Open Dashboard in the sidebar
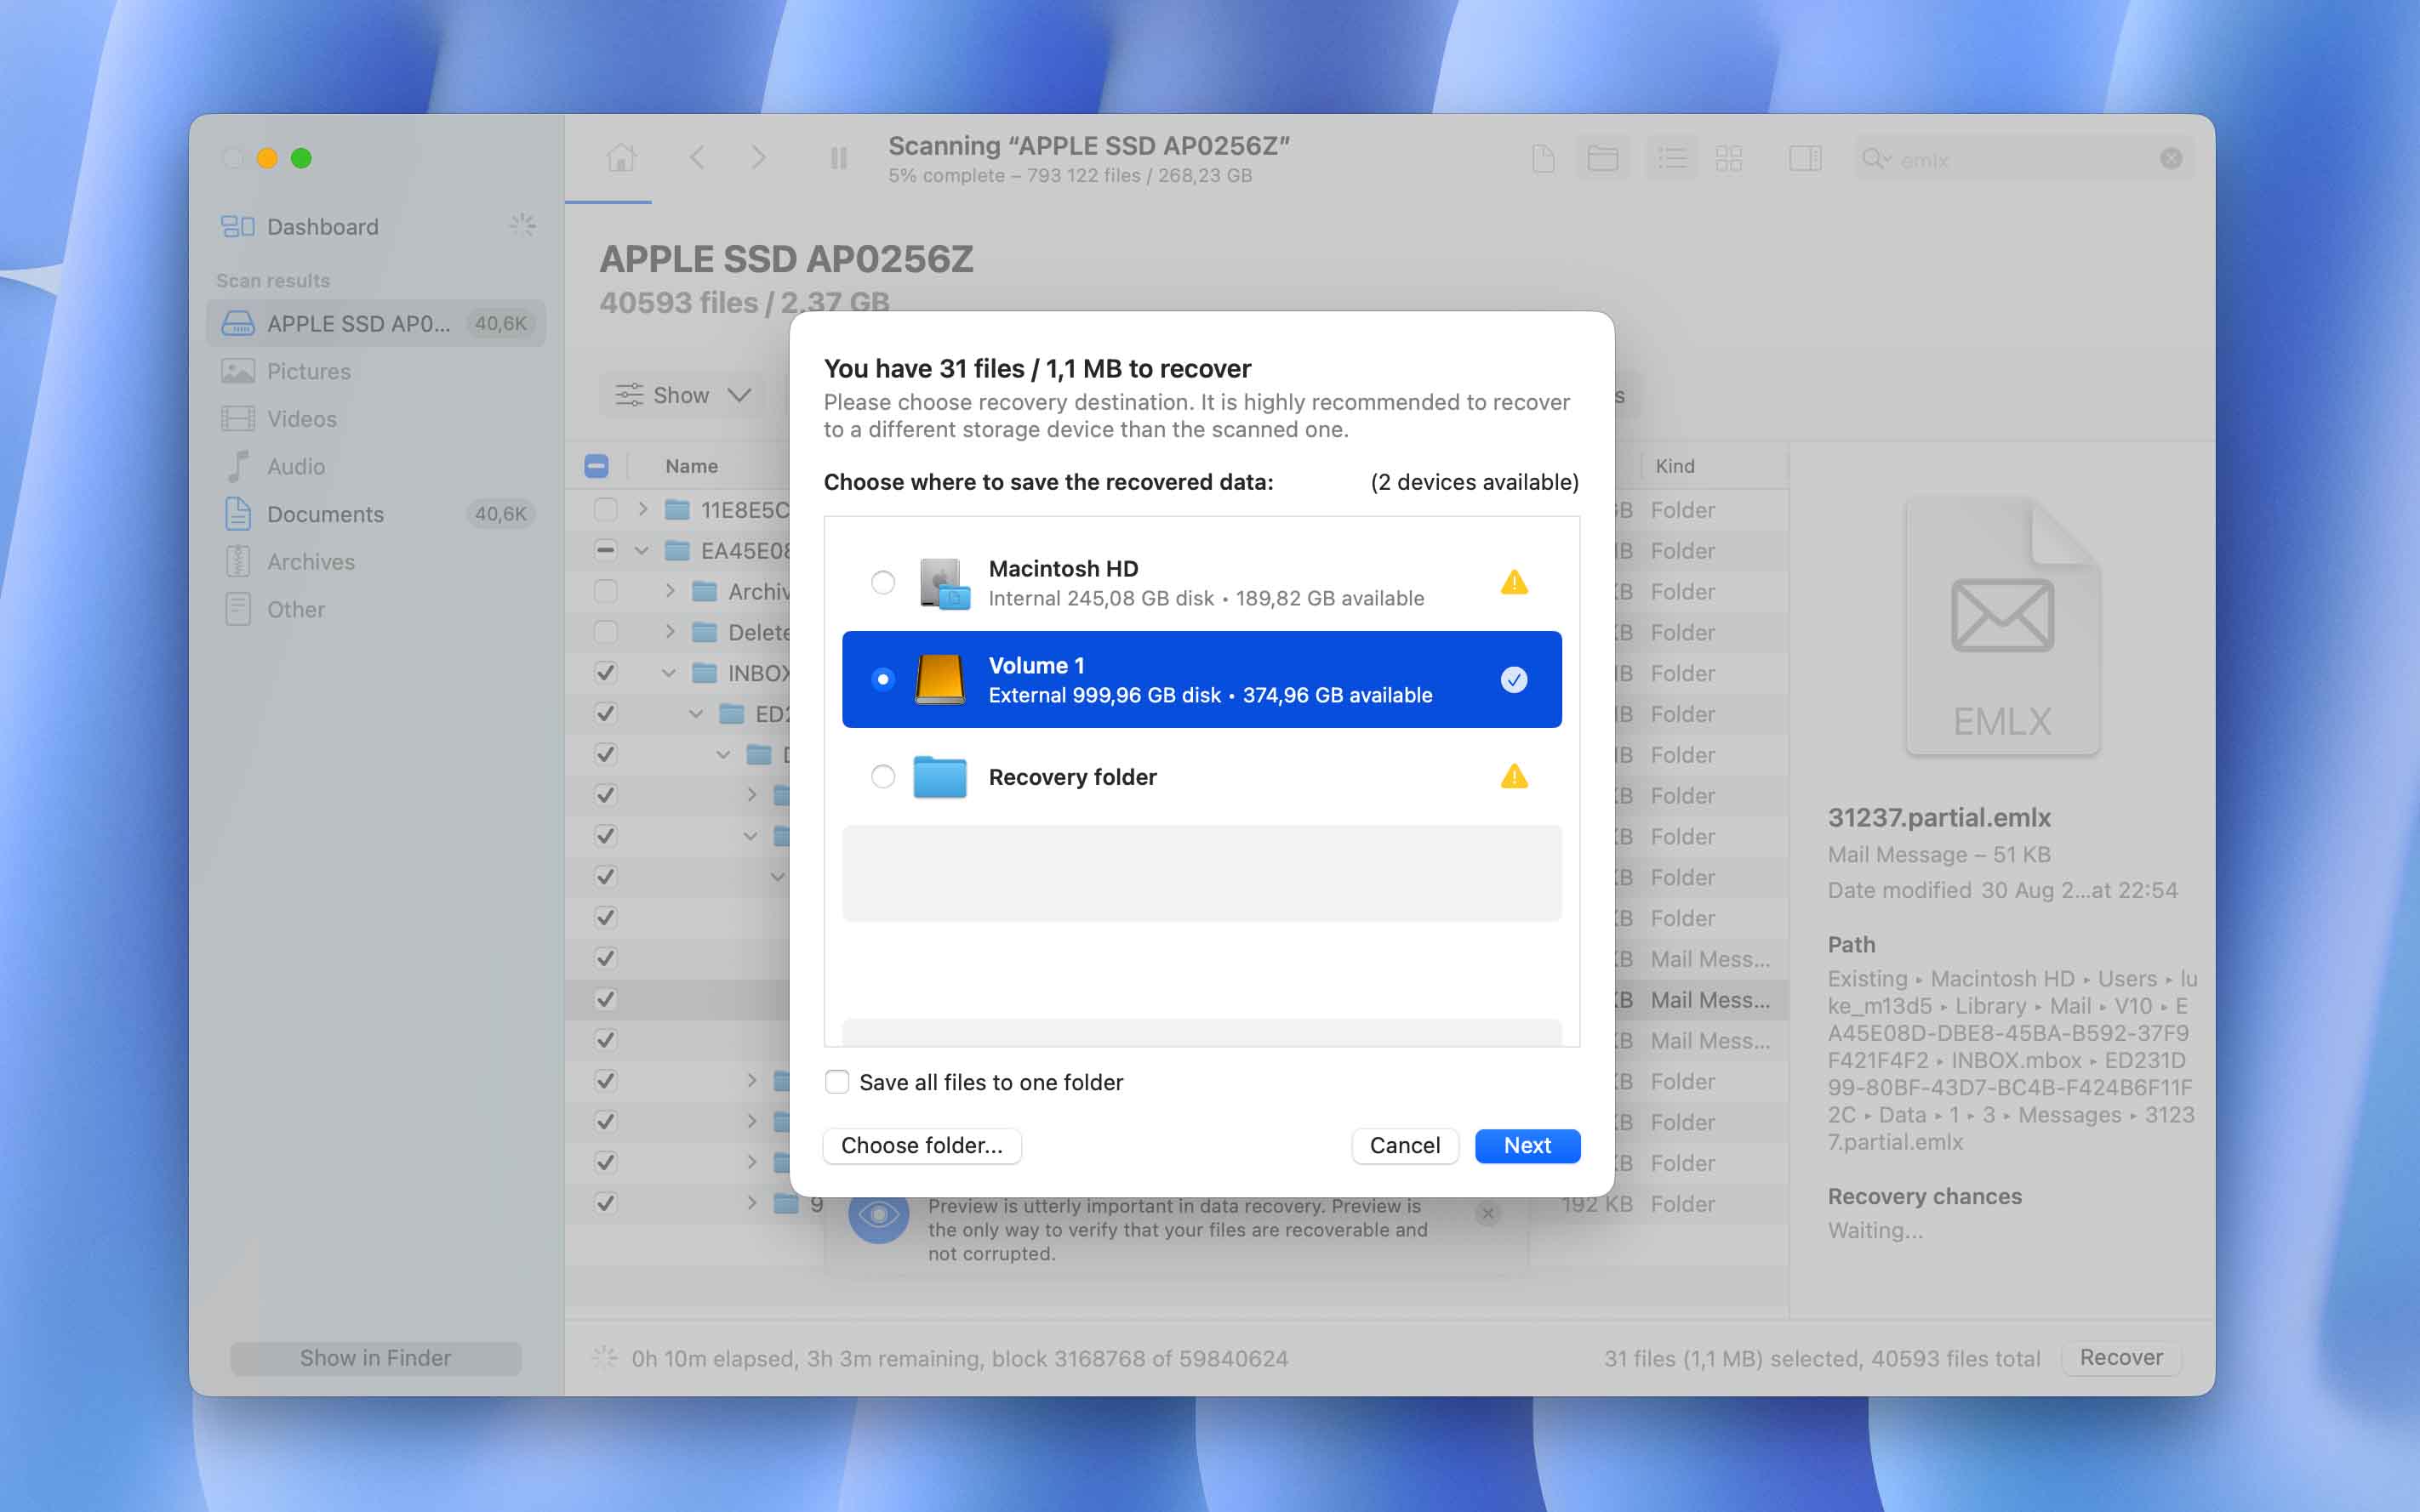2420x1512 pixels. pyautogui.click(x=322, y=227)
